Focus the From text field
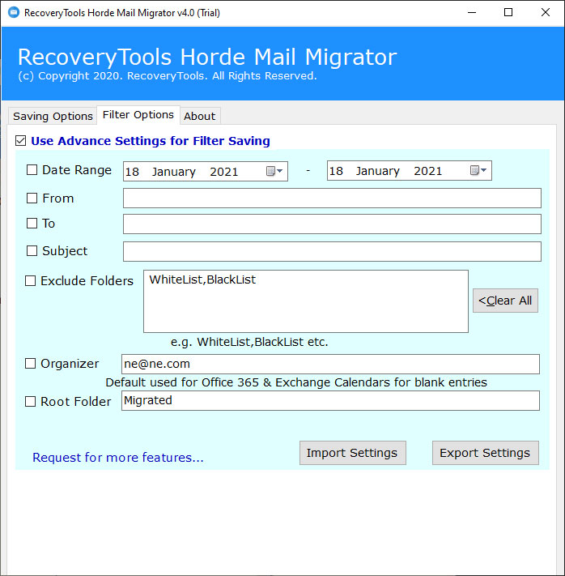This screenshot has width=565, height=576. coord(332,198)
